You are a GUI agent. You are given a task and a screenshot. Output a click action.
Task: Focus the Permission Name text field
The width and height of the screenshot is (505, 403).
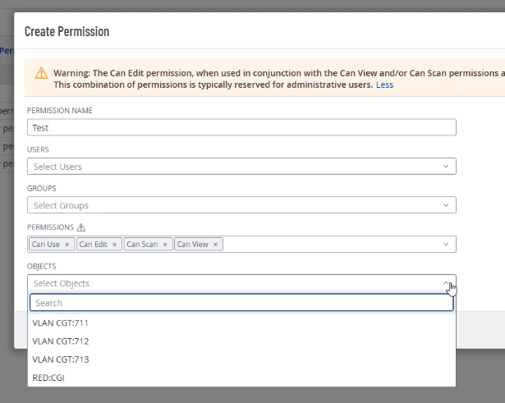[241, 127]
